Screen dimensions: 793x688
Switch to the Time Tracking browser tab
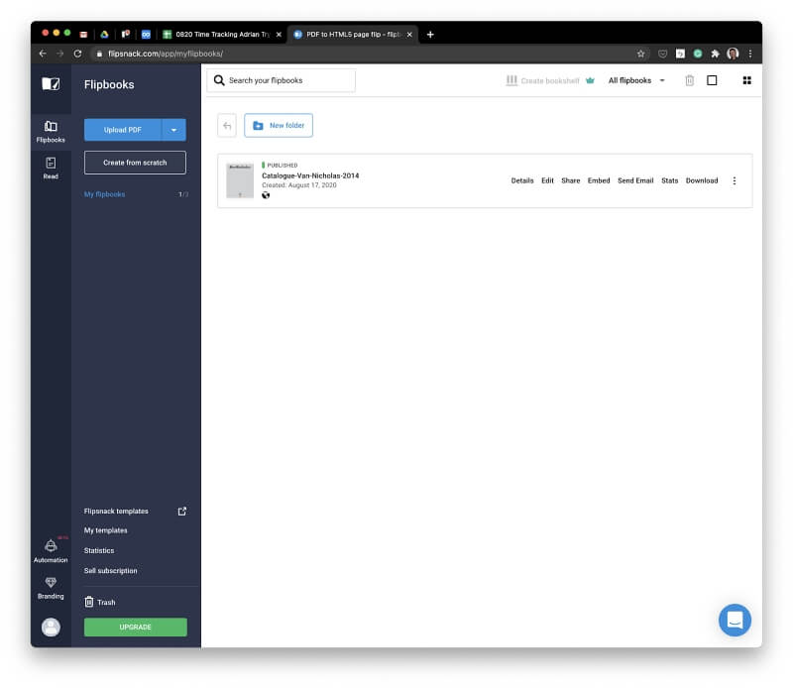(x=220, y=34)
